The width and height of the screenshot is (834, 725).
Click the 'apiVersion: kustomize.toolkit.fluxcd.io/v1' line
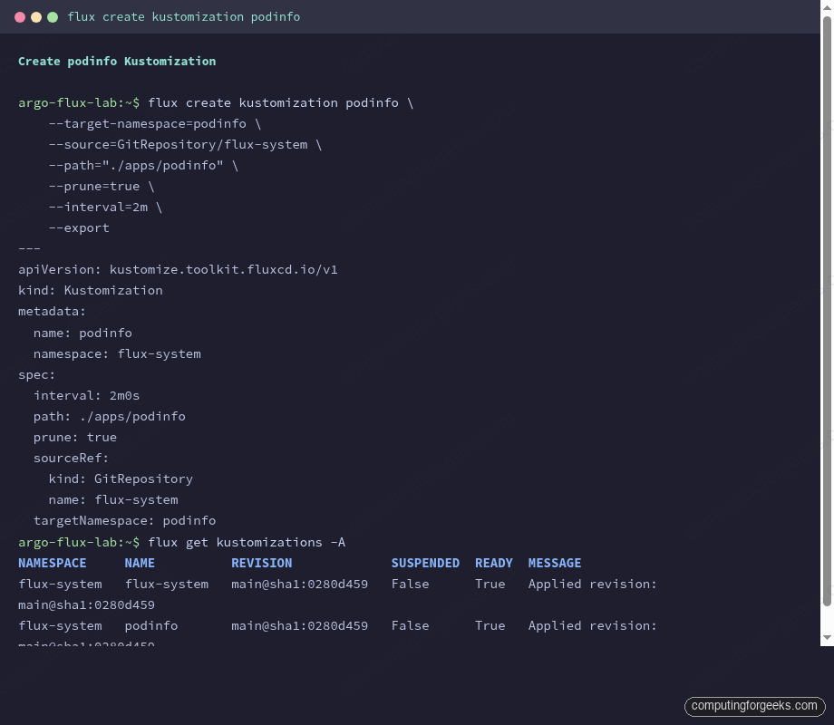click(178, 270)
